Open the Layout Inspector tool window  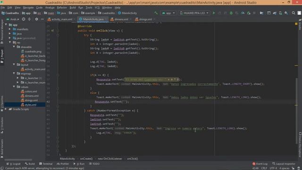click(x=284, y=164)
